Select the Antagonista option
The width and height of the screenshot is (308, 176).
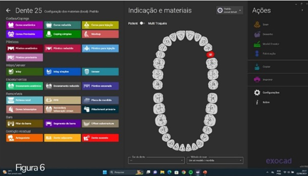tap(24, 138)
